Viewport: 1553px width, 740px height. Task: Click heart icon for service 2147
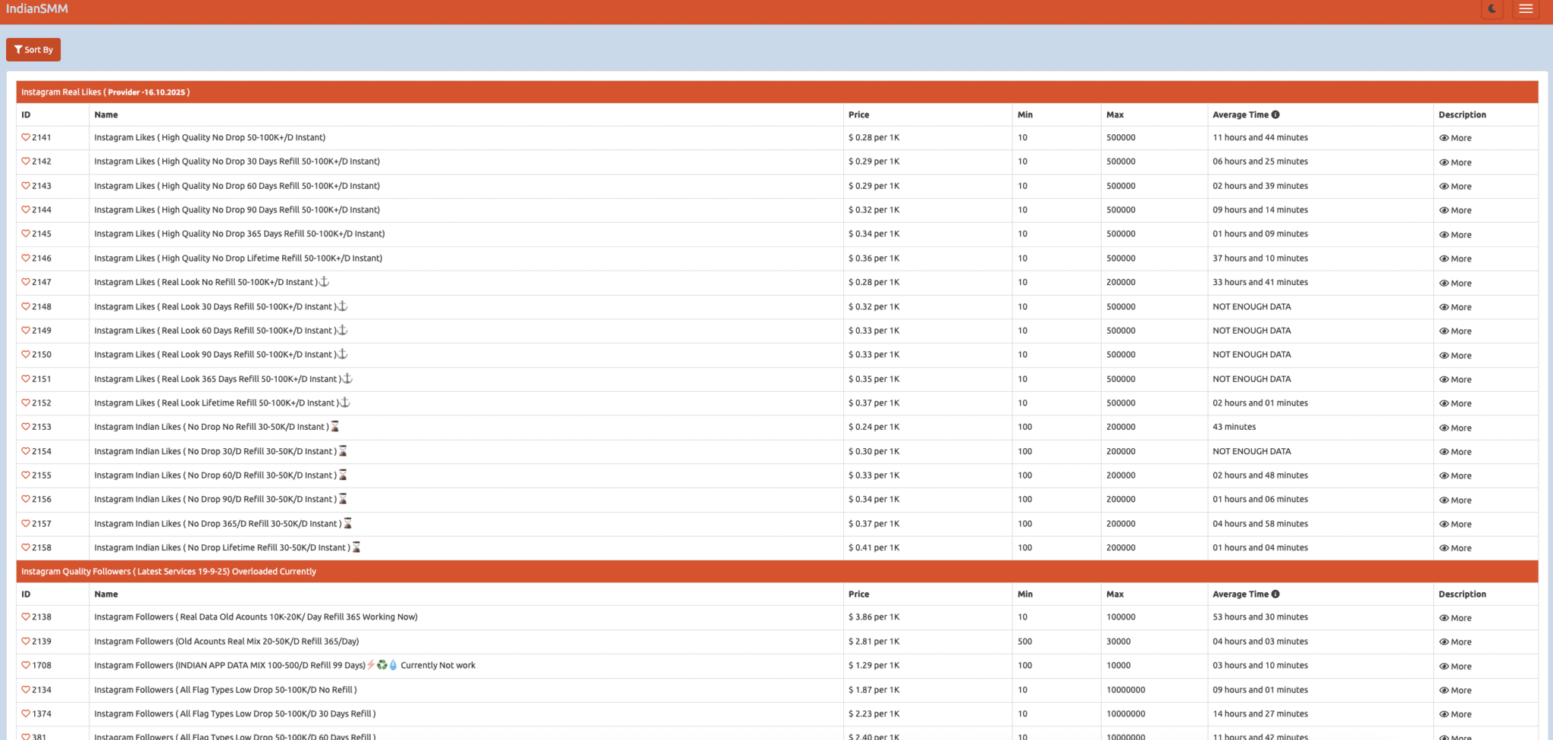click(x=26, y=282)
